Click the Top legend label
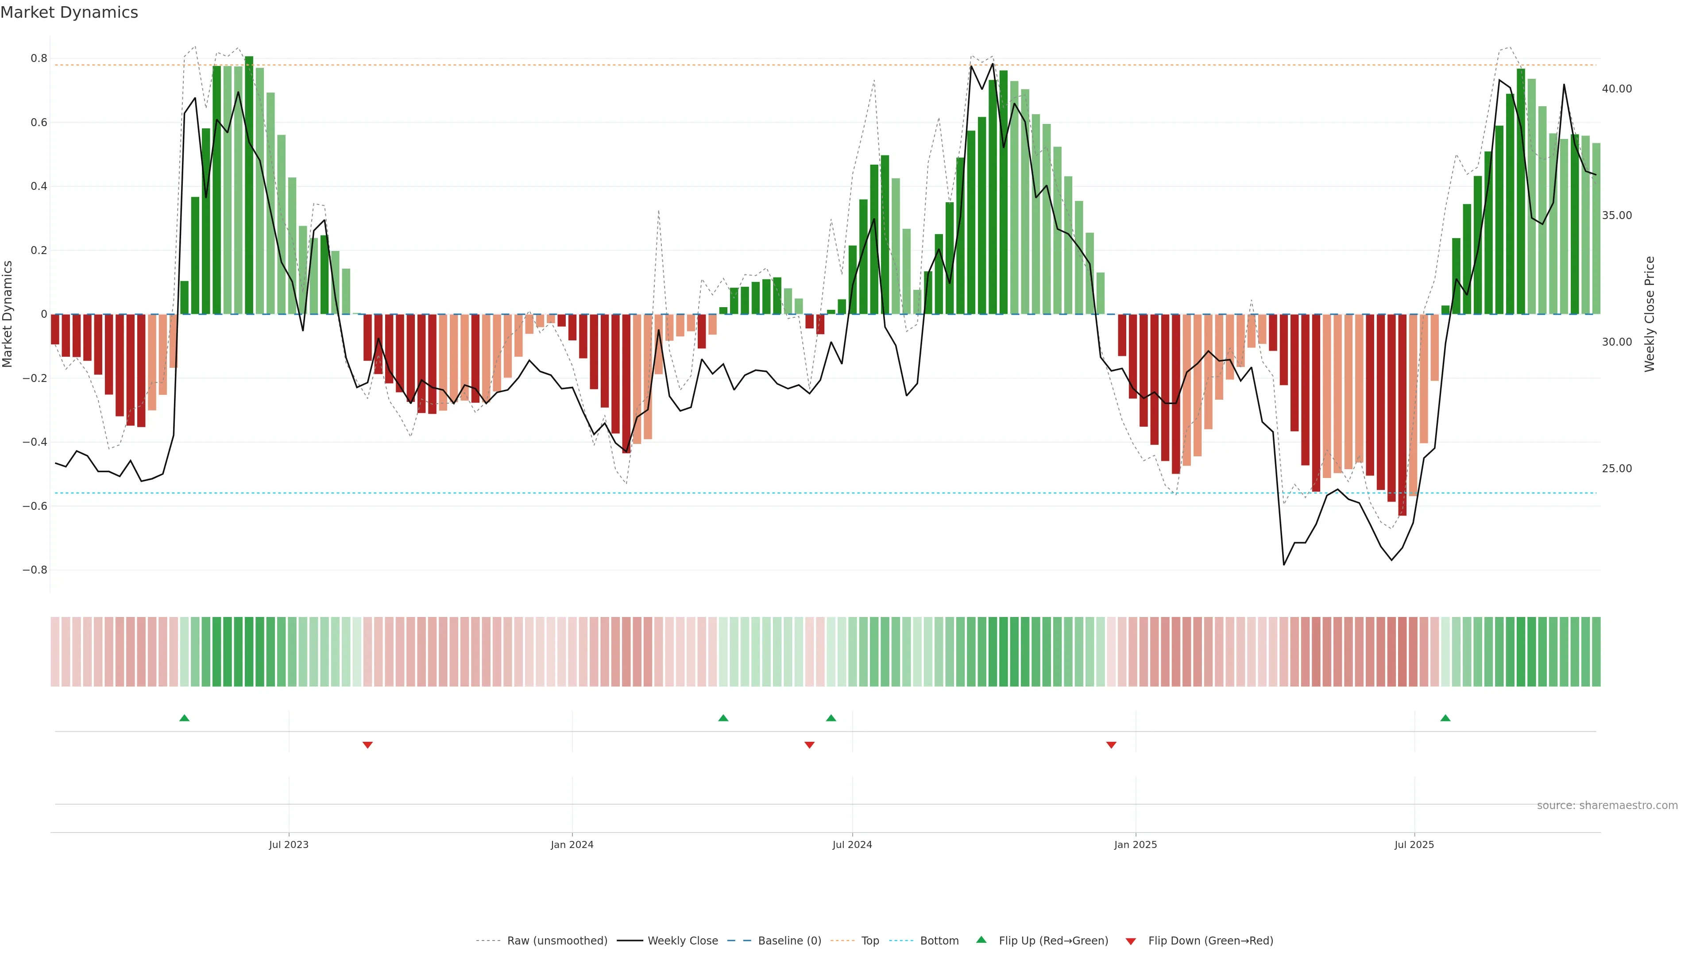Viewport: 1700px width, 956px height. pyautogui.click(x=870, y=941)
